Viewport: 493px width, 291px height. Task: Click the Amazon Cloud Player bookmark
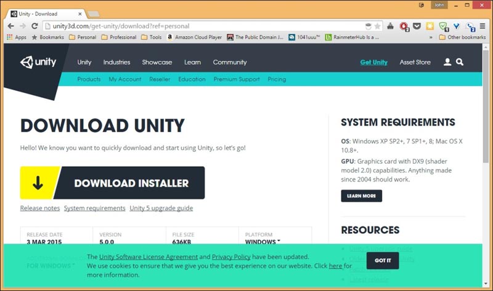pyautogui.click(x=193, y=37)
